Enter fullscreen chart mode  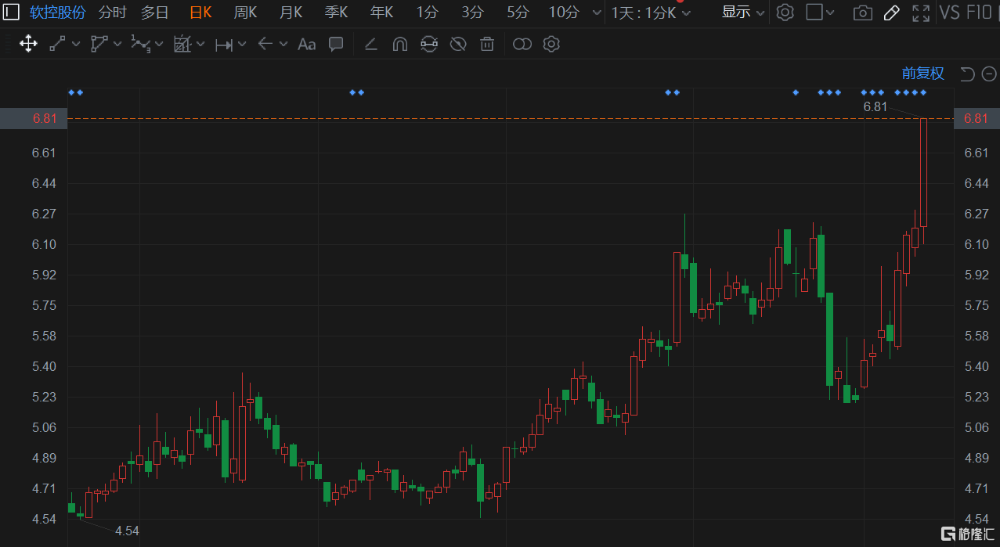[921, 13]
